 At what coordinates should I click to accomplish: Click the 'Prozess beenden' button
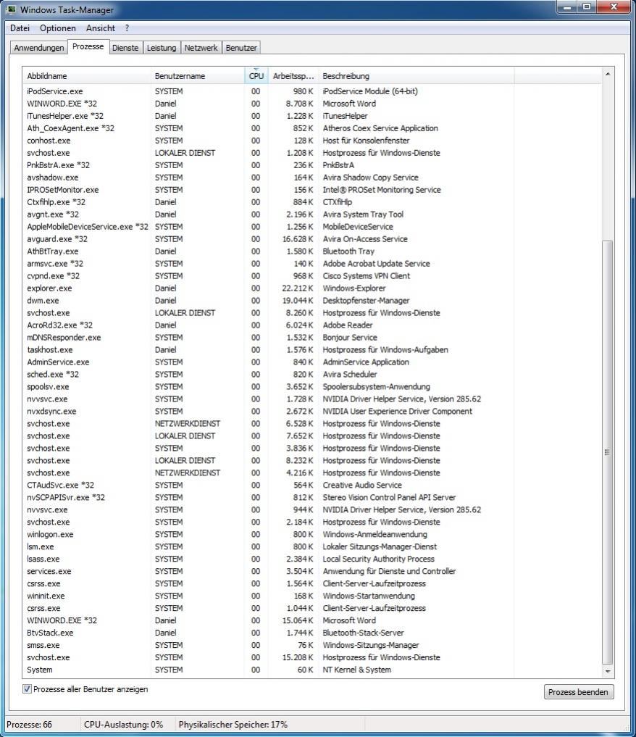[578, 692]
